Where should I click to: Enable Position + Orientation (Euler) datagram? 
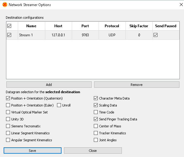8,105
